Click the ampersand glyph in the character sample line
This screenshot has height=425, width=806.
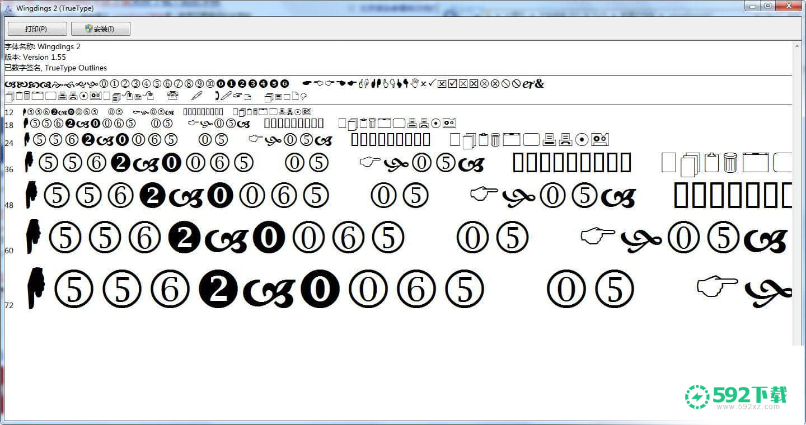pos(539,83)
